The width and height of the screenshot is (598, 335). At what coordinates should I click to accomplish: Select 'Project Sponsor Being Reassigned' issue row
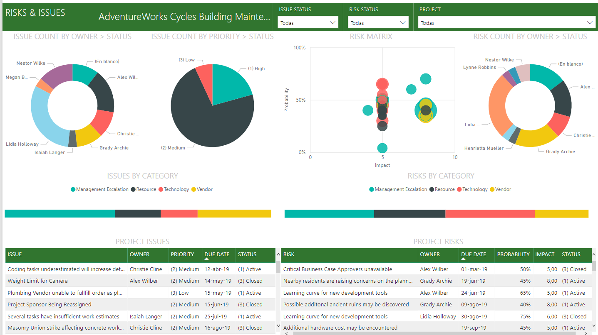pos(140,304)
